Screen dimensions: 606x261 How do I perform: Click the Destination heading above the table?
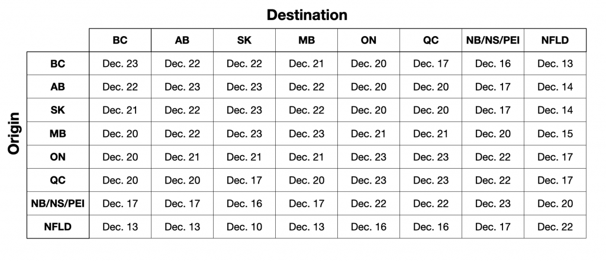307,15
